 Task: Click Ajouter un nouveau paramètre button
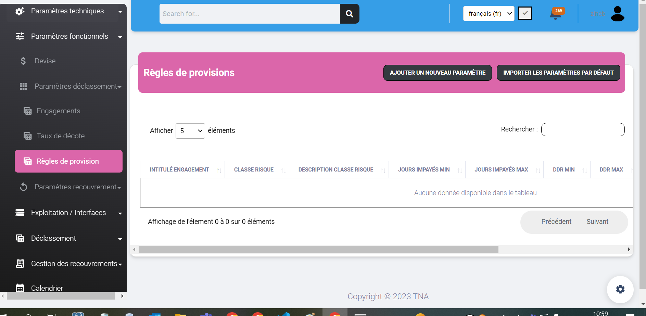tap(437, 73)
